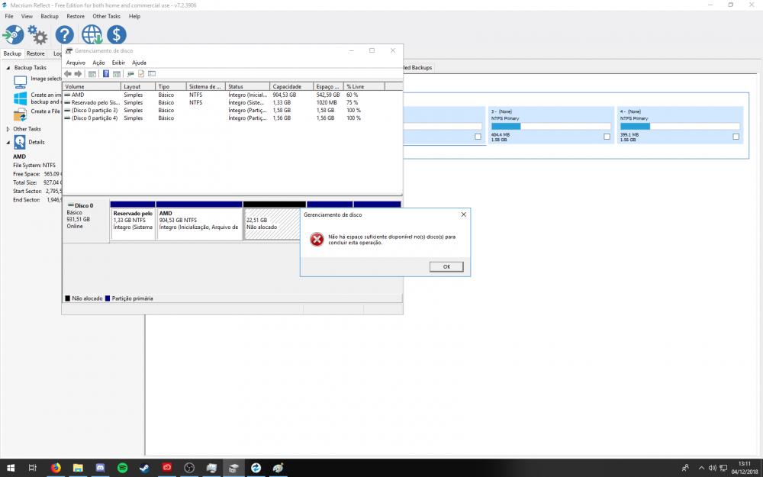
Task: Click the red error icon in the dialog
Action: 316,240
